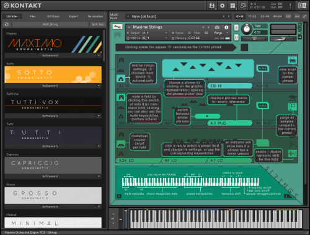Switch to the Expert tab

pyautogui.click(x=74, y=16)
